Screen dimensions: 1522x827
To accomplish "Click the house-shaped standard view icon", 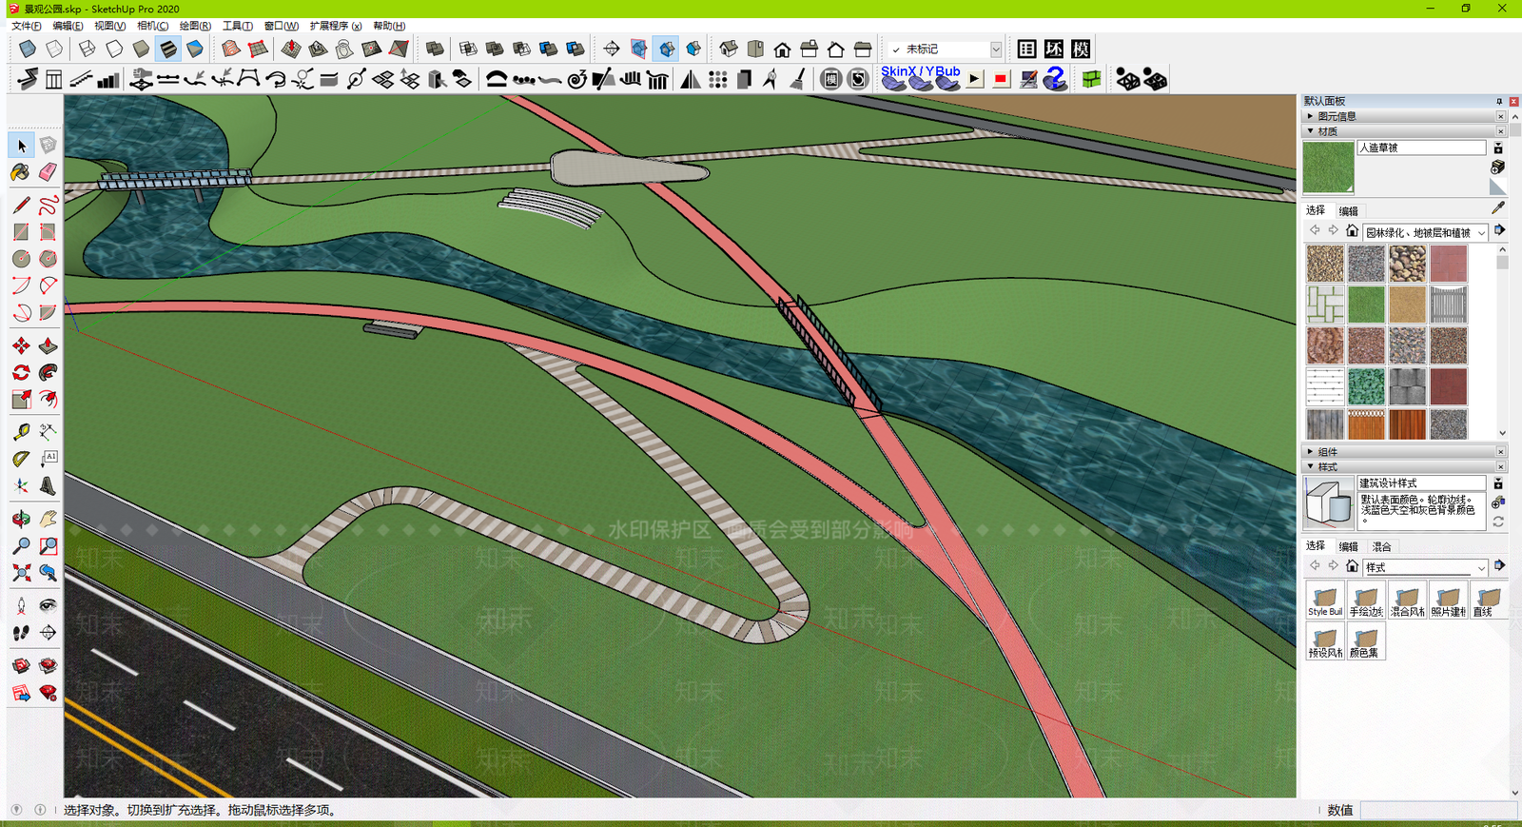I will click(782, 49).
